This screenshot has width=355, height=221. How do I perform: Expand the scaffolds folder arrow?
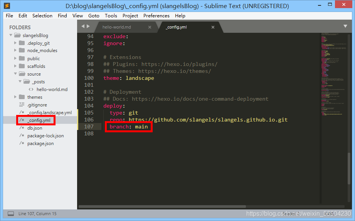(x=15, y=66)
